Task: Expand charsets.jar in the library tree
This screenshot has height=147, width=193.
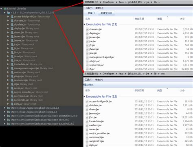Action: click(8, 20)
